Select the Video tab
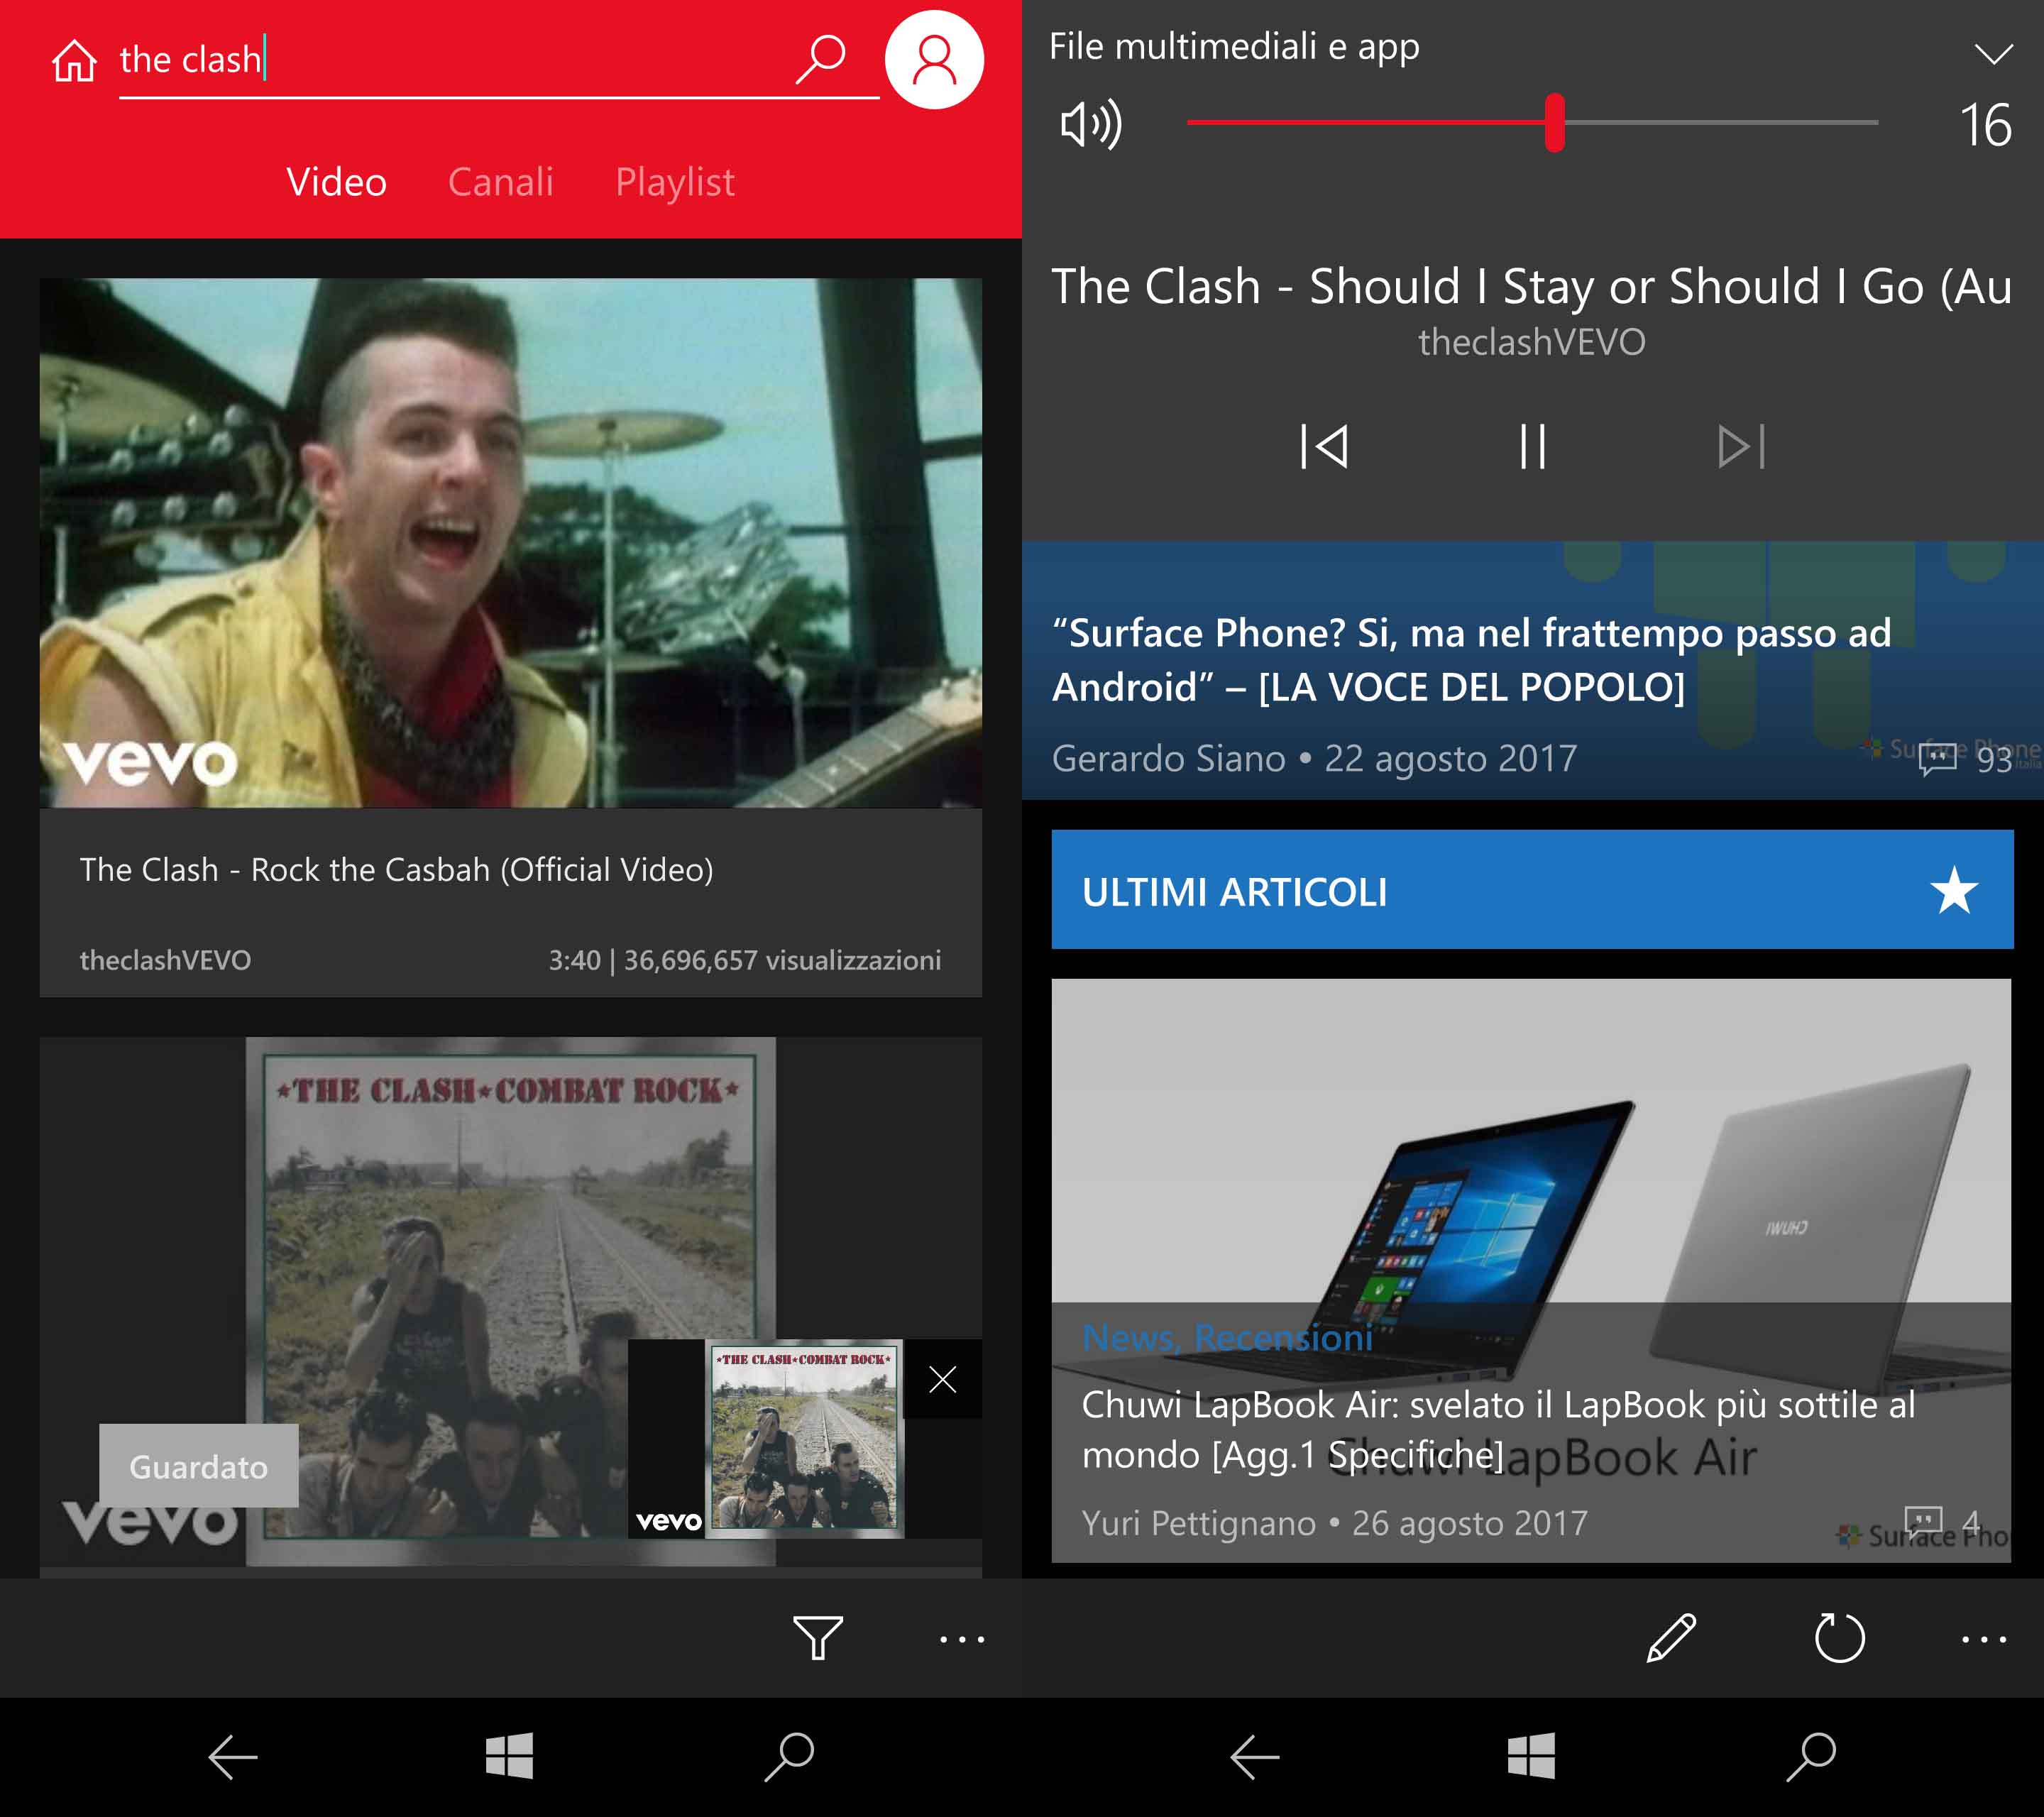Image resolution: width=2044 pixels, height=1817 pixels. click(336, 182)
